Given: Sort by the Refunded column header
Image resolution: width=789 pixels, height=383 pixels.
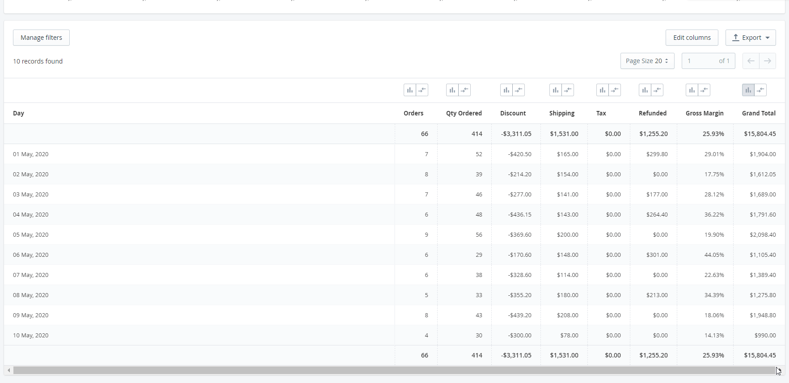Looking at the screenshot, I should coord(653,113).
